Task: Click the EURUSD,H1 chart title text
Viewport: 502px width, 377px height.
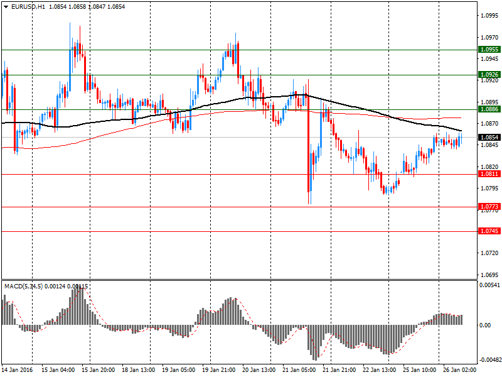Action: point(28,7)
